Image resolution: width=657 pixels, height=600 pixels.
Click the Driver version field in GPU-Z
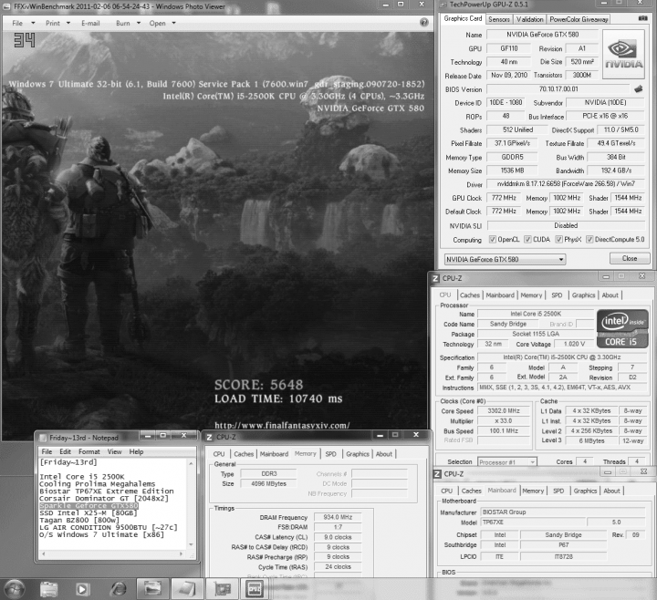pyautogui.click(x=565, y=184)
